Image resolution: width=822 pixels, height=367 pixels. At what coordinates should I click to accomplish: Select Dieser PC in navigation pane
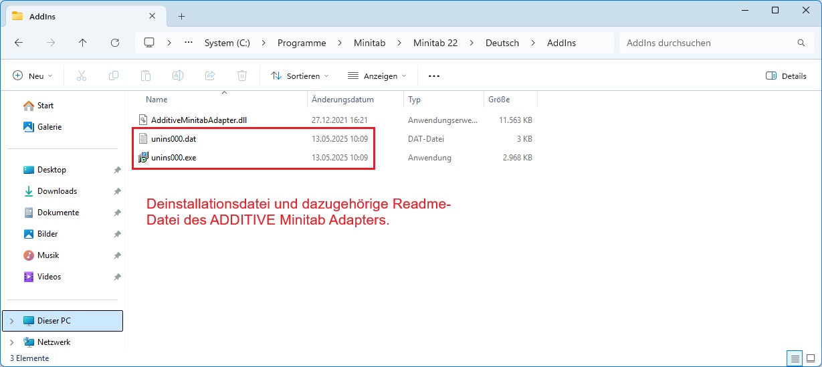point(63,321)
